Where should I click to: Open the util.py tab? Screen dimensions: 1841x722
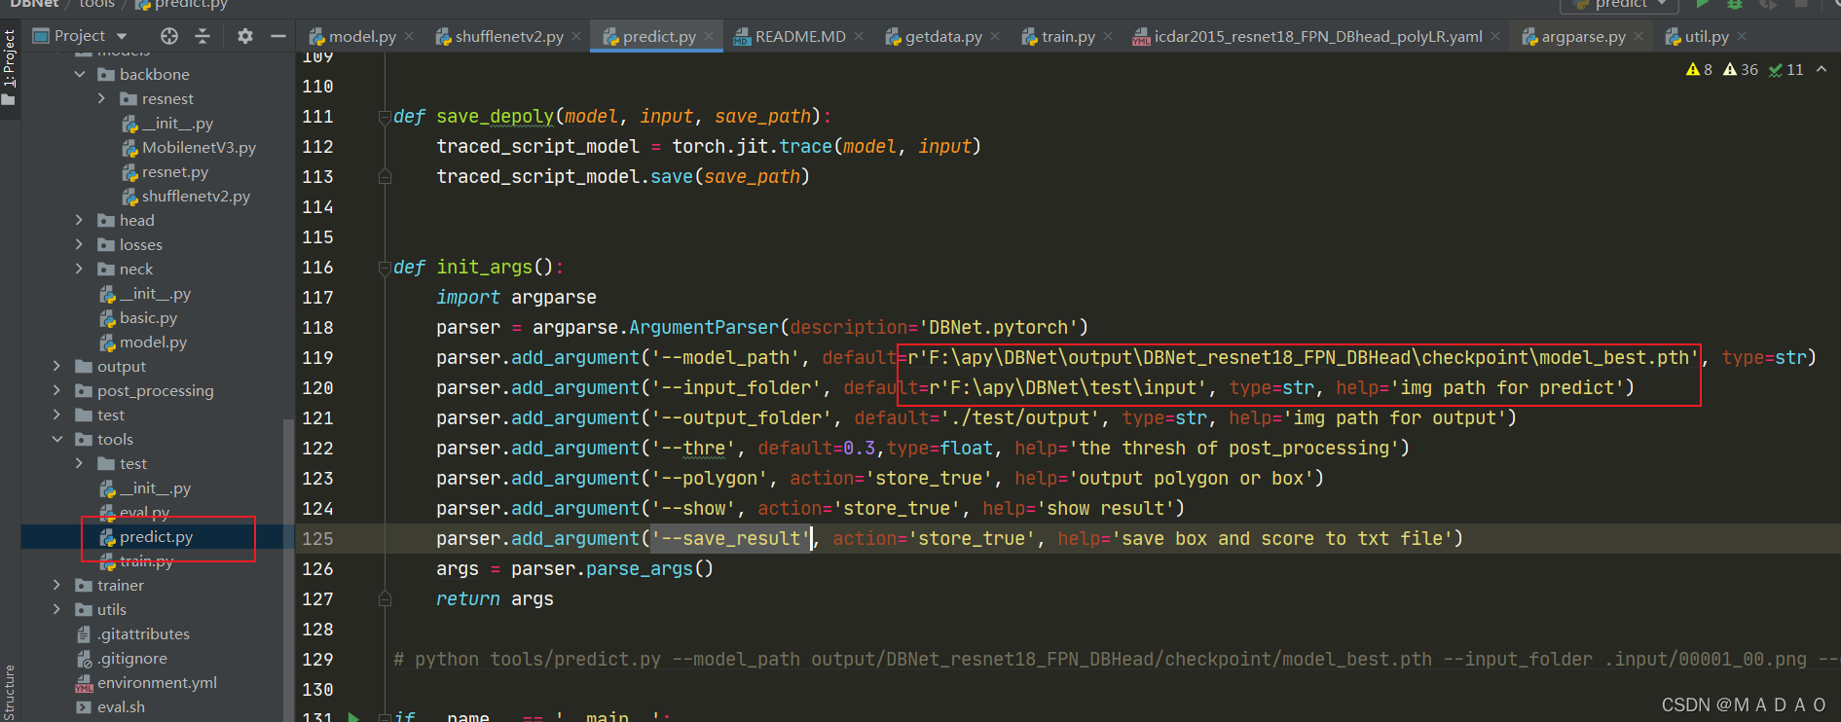(1697, 37)
